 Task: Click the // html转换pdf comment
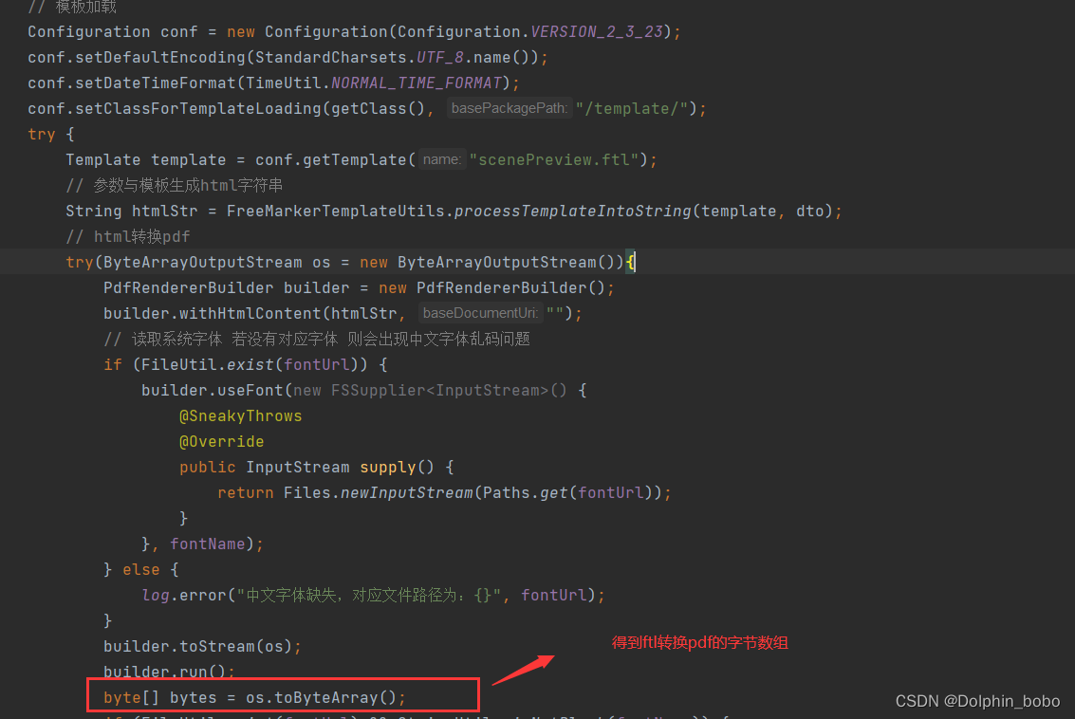(x=127, y=236)
